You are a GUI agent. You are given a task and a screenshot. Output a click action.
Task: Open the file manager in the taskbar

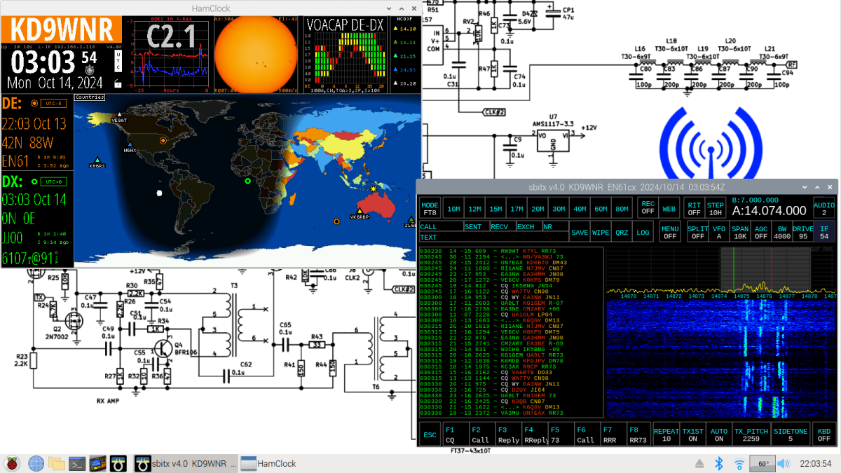57,463
